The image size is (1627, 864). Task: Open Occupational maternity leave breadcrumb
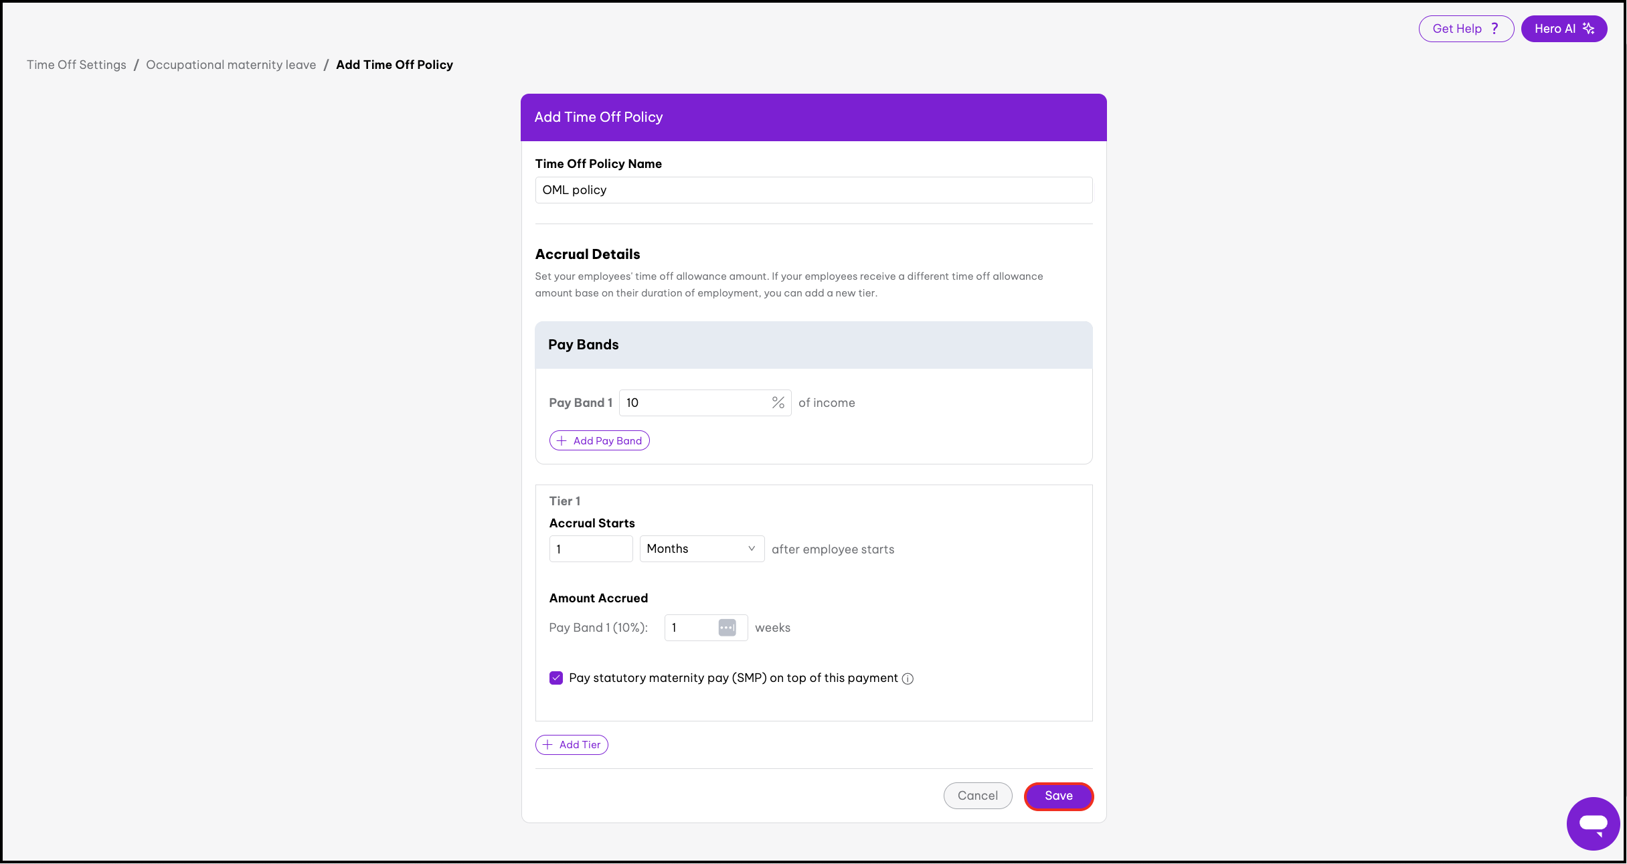[x=231, y=65]
